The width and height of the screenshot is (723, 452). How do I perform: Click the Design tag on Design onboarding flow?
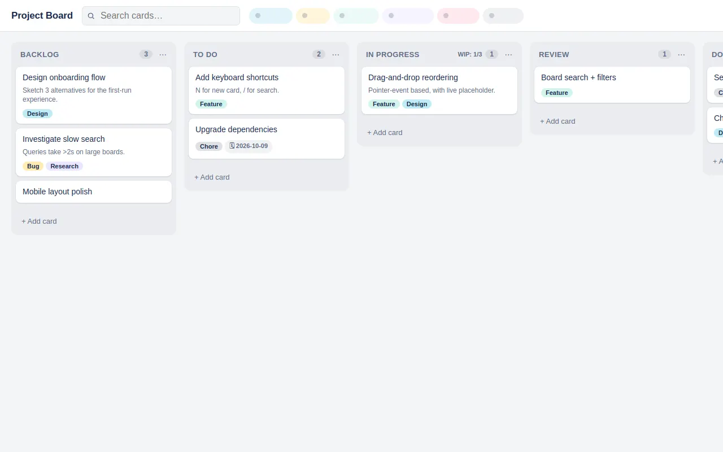pyautogui.click(x=37, y=114)
